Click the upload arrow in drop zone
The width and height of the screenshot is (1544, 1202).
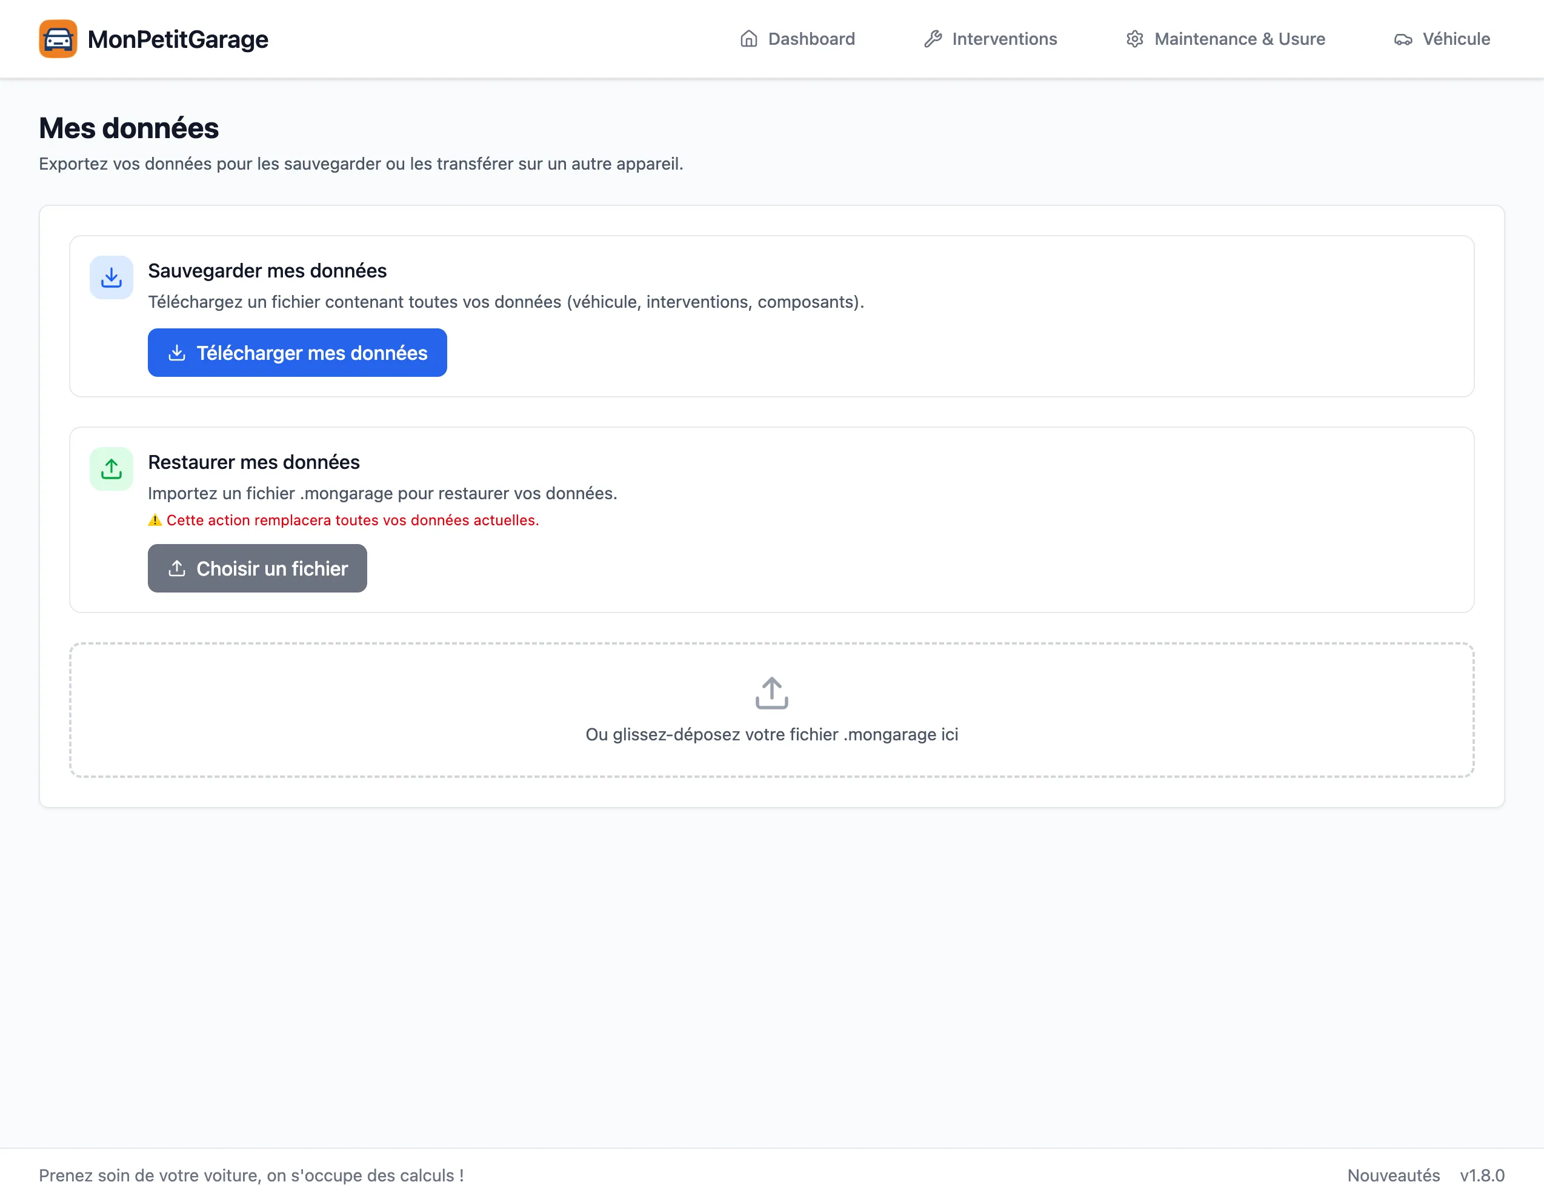(x=771, y=692)
